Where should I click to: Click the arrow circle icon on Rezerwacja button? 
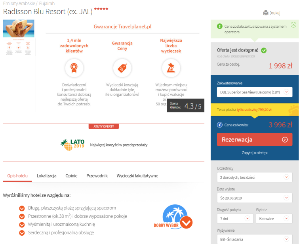click(285, 139)
